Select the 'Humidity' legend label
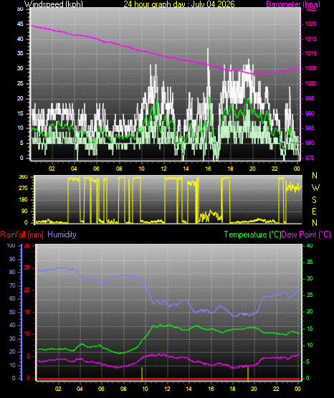This screenshot has height=398, width=334. [62, 234]
